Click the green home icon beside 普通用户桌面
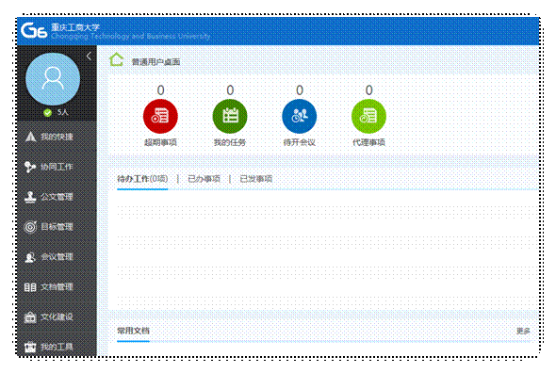This screenshot has width=556, height=373. 116,59
